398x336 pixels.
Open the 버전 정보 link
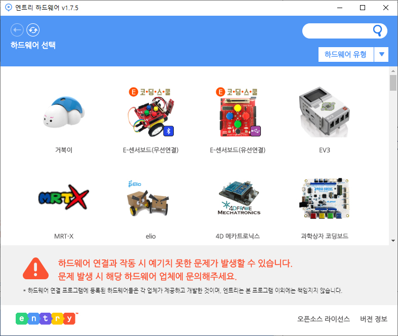374,319
